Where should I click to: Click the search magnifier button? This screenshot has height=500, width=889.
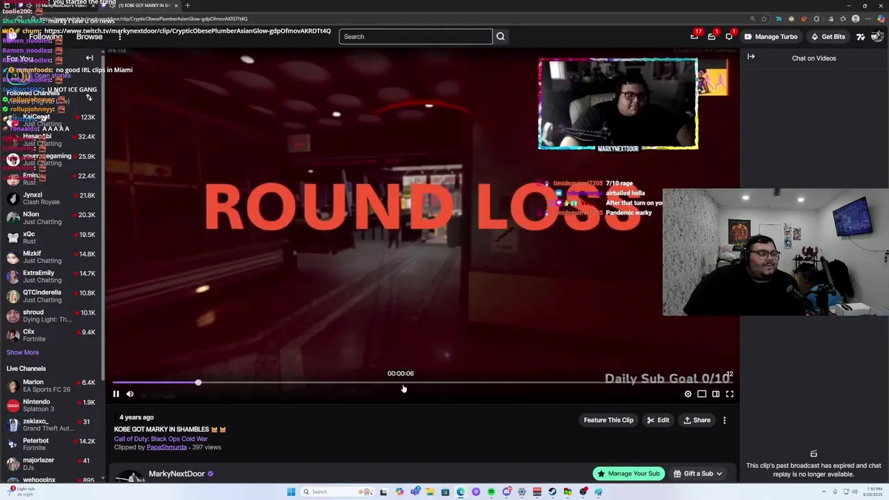(500, 36)
